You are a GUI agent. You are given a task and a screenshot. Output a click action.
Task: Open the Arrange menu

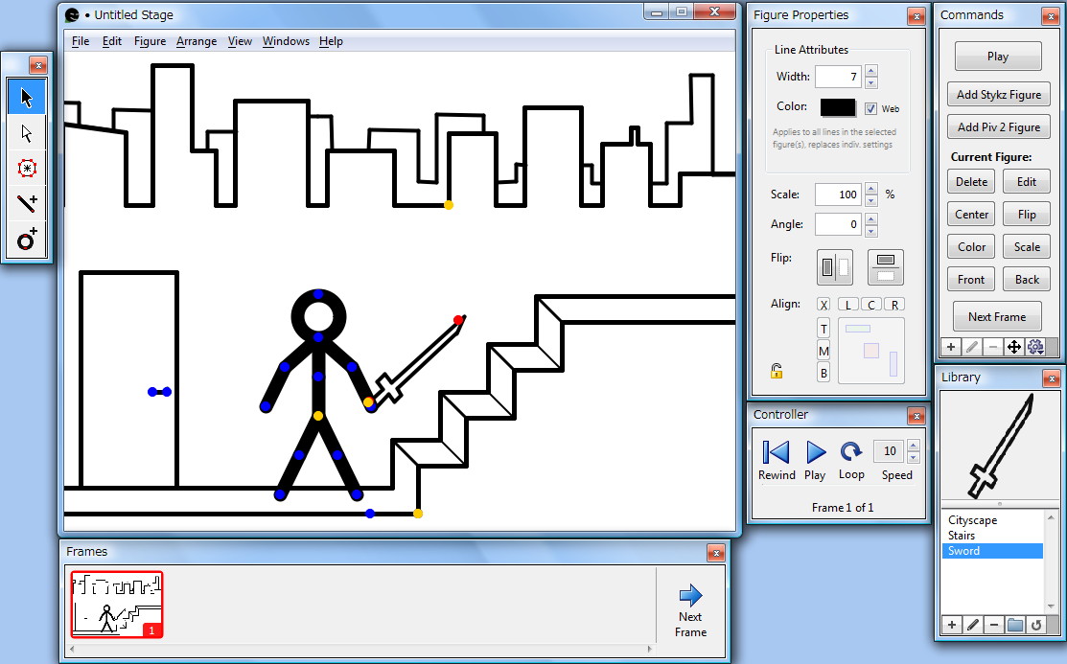(x=196, y=41)
